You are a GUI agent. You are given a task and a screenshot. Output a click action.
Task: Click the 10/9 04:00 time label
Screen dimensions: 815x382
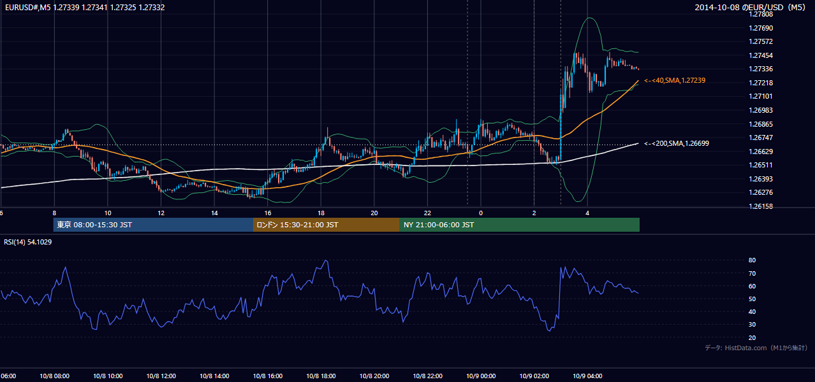click(587, 376)
